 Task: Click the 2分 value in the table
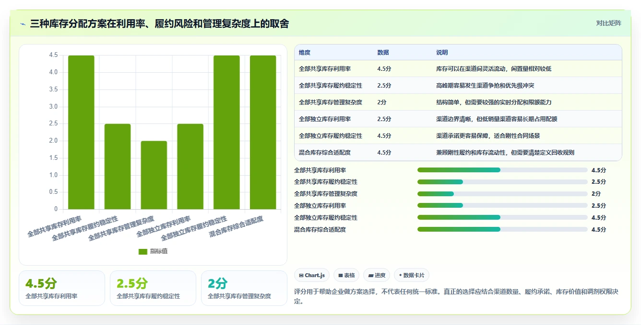coord(381,102)
